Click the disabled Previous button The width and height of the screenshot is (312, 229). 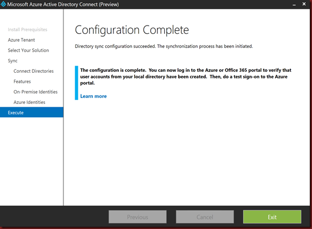point(137,217)
